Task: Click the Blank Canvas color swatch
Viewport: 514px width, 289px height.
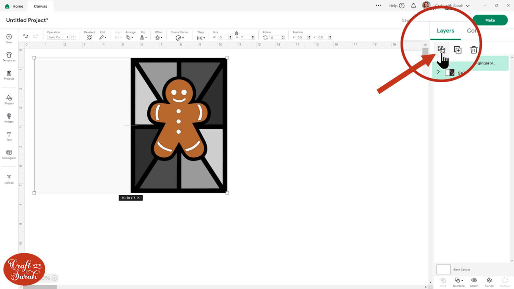Action: coord(443,269)
